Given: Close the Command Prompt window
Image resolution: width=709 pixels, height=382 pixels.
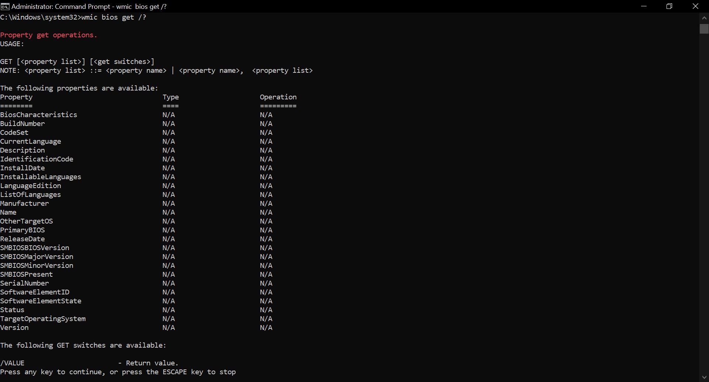Looking at the screenshot, I should (x=696, y=6).
